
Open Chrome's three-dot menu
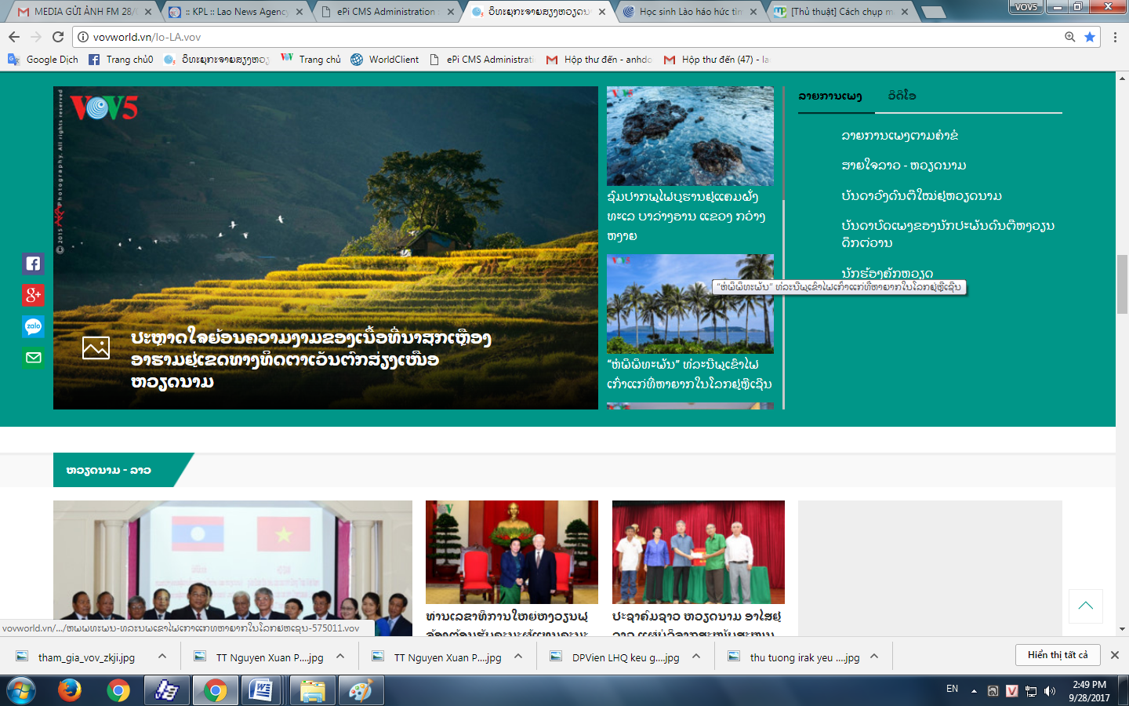click(x=1115, y=37)
